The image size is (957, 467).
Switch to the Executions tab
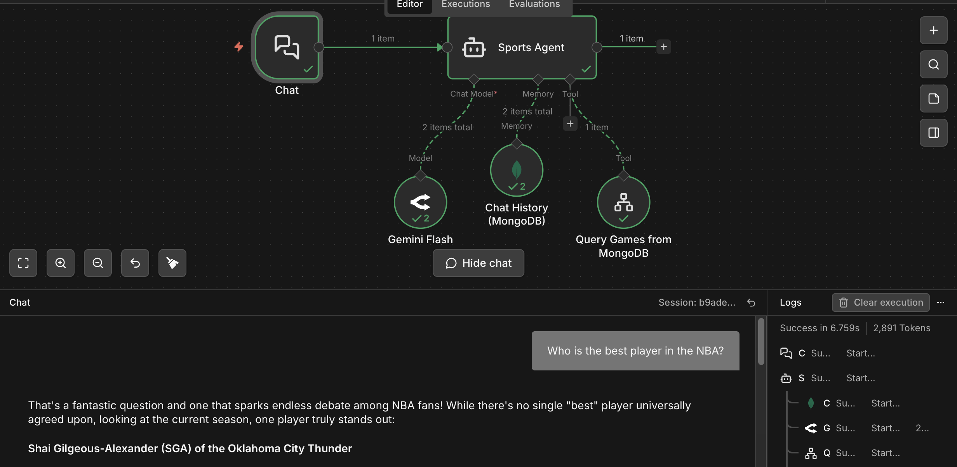[465, 4]
